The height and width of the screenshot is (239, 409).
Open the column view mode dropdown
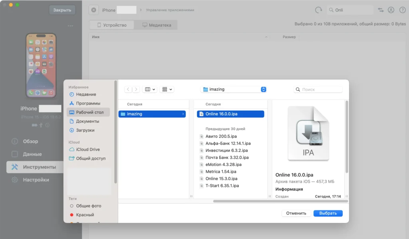tap(150, 89)
